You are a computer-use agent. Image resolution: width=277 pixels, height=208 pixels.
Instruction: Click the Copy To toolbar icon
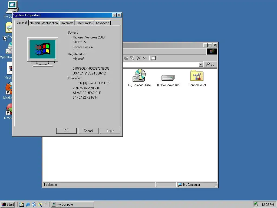[x=132, y=58]
